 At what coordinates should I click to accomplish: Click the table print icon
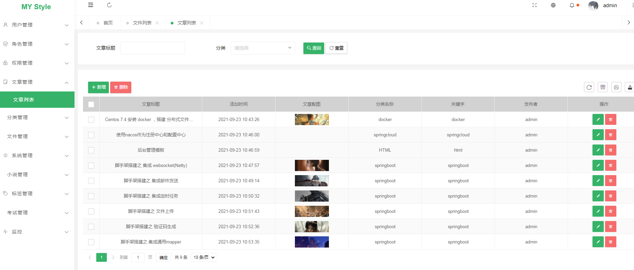[x=616, y=87]
